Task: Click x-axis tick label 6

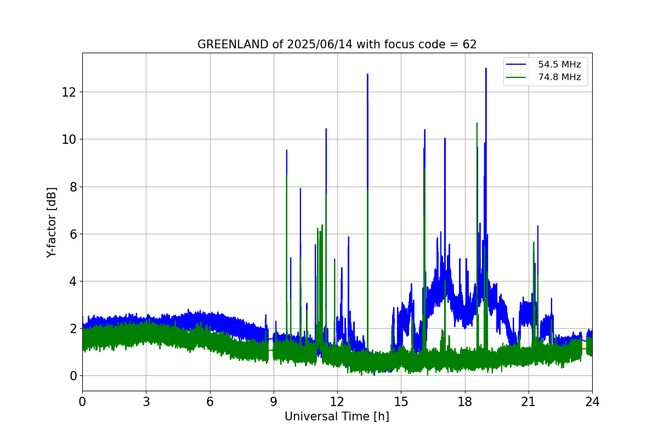Action: pyautogui.click(x=210, y=402)
